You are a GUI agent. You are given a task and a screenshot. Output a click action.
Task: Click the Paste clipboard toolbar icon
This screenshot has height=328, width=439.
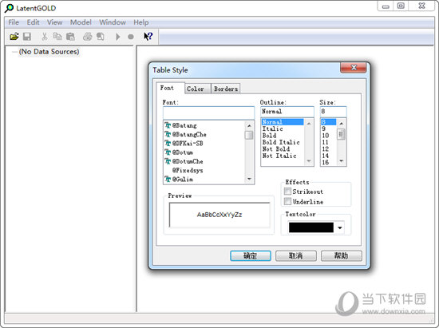point(70,37)
